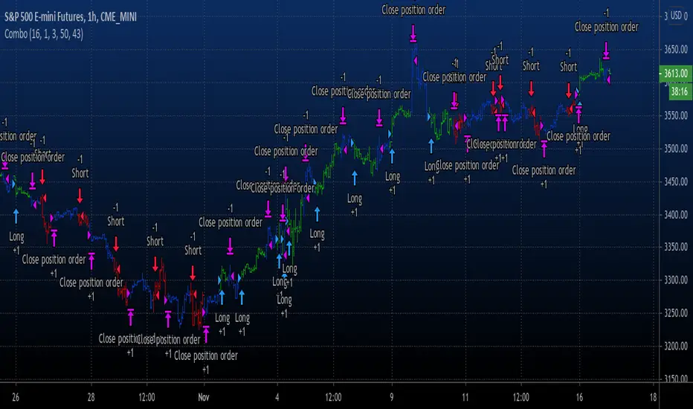
Task: Click the 18 date on the time axis
Action: pyautogui.click(x=654, y=397)
